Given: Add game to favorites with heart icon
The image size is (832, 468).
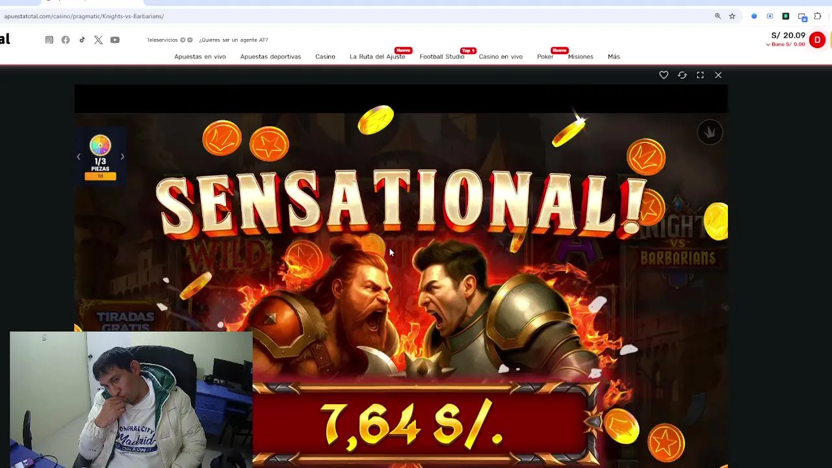Looking at the screenshot, I should pyautogui.click(x=664, y=75).
